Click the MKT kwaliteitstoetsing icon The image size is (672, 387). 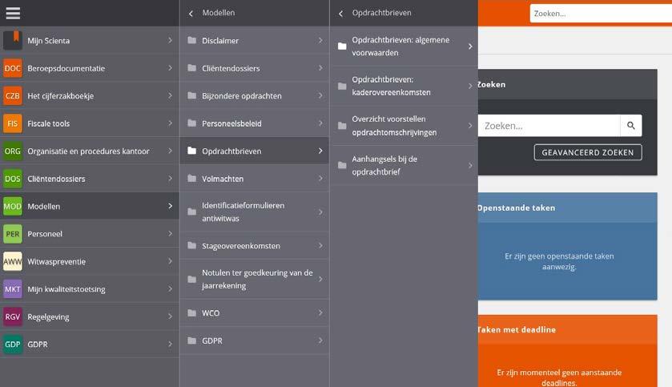(x=13, y=289)
